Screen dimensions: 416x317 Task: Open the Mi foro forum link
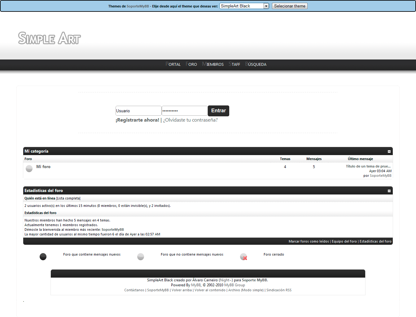(x=43, y=167)
